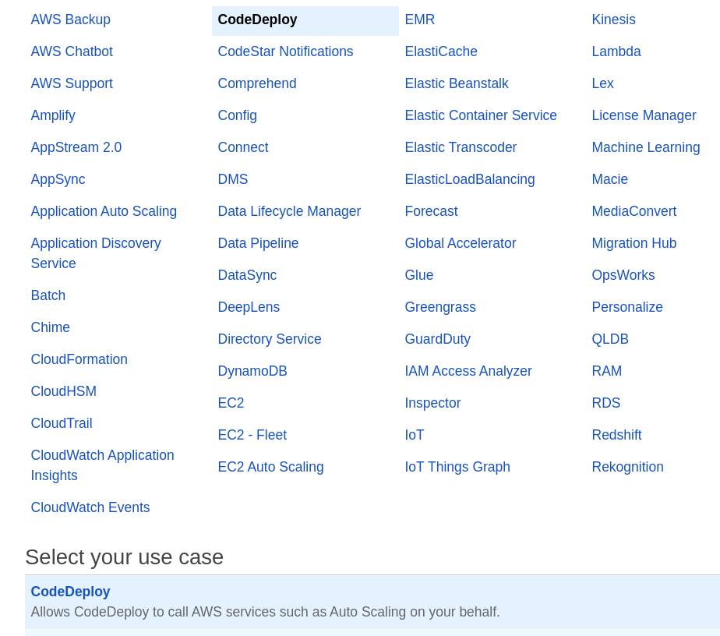Image resolution: width=720 pixels, height=636 pixels.
Task: Choose DynamoDB as the service
Action: click(x=252, y=371)
